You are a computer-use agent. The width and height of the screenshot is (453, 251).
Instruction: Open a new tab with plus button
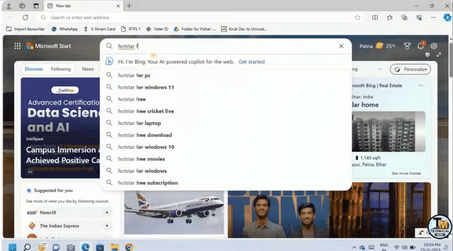(x=129, y=6)
